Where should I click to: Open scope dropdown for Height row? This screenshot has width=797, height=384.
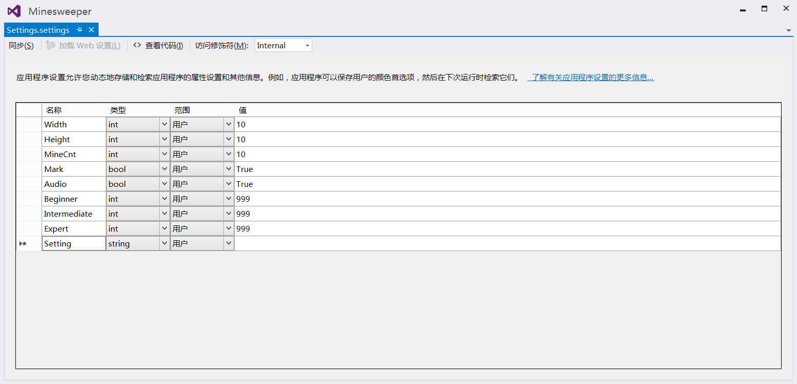pos(229,139)
